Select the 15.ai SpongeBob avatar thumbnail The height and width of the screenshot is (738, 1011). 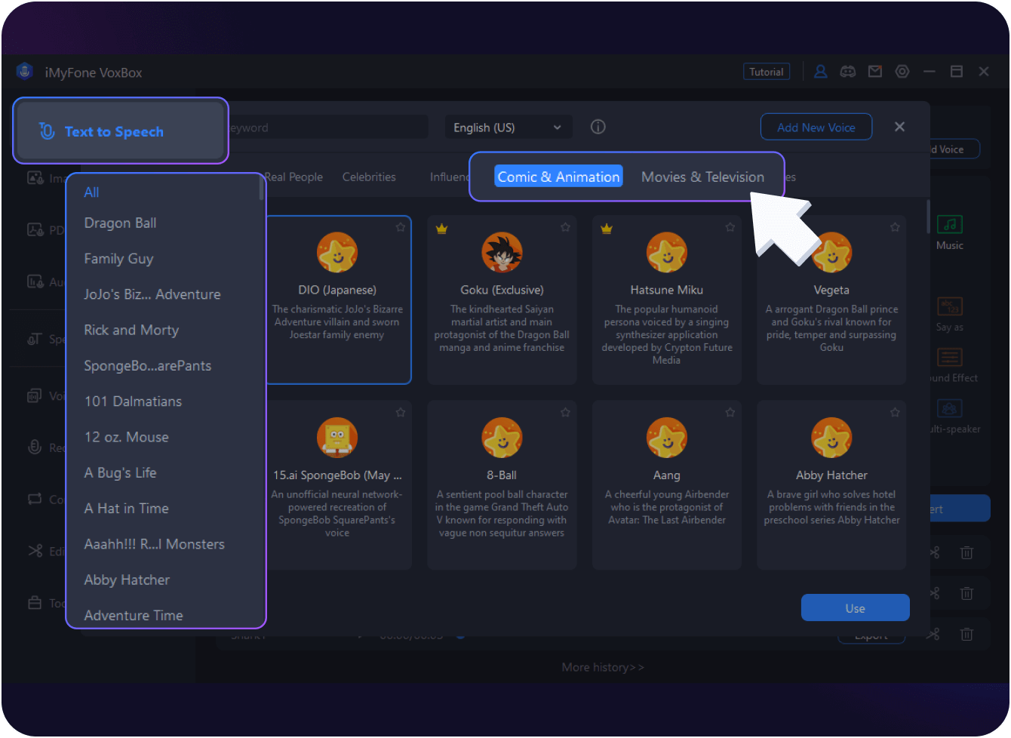click(337, 438)
